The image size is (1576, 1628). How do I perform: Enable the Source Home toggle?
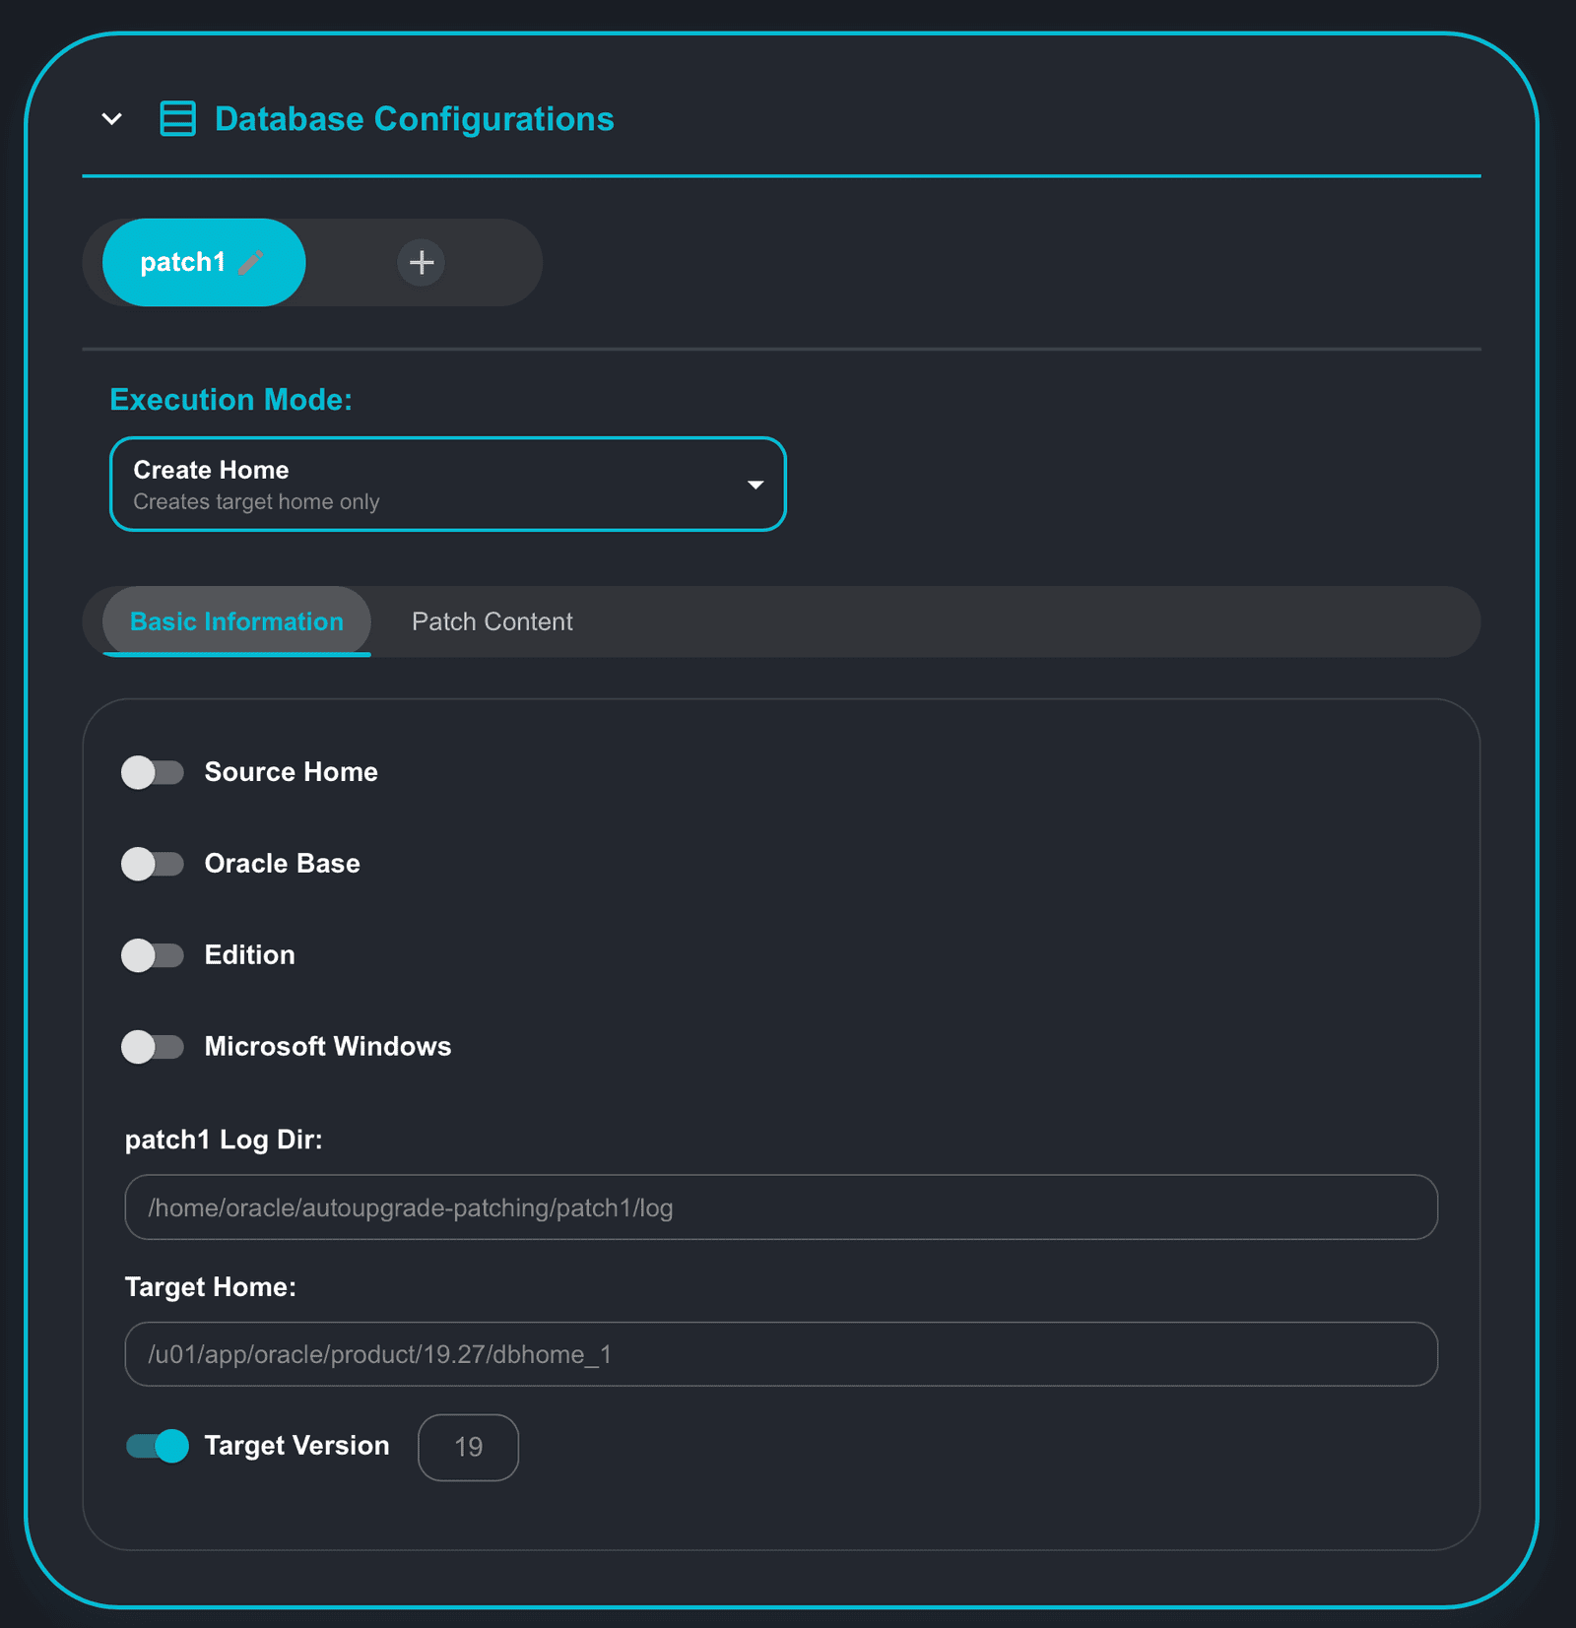pyautogui.click(x=153, y=772)
